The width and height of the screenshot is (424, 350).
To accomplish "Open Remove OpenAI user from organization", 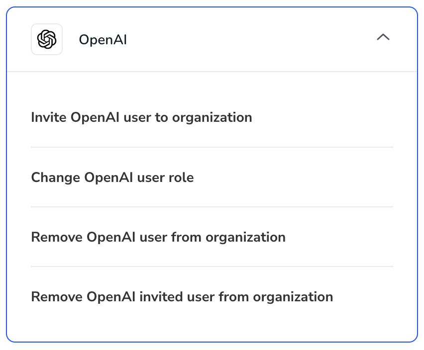I will pos(158,237).
